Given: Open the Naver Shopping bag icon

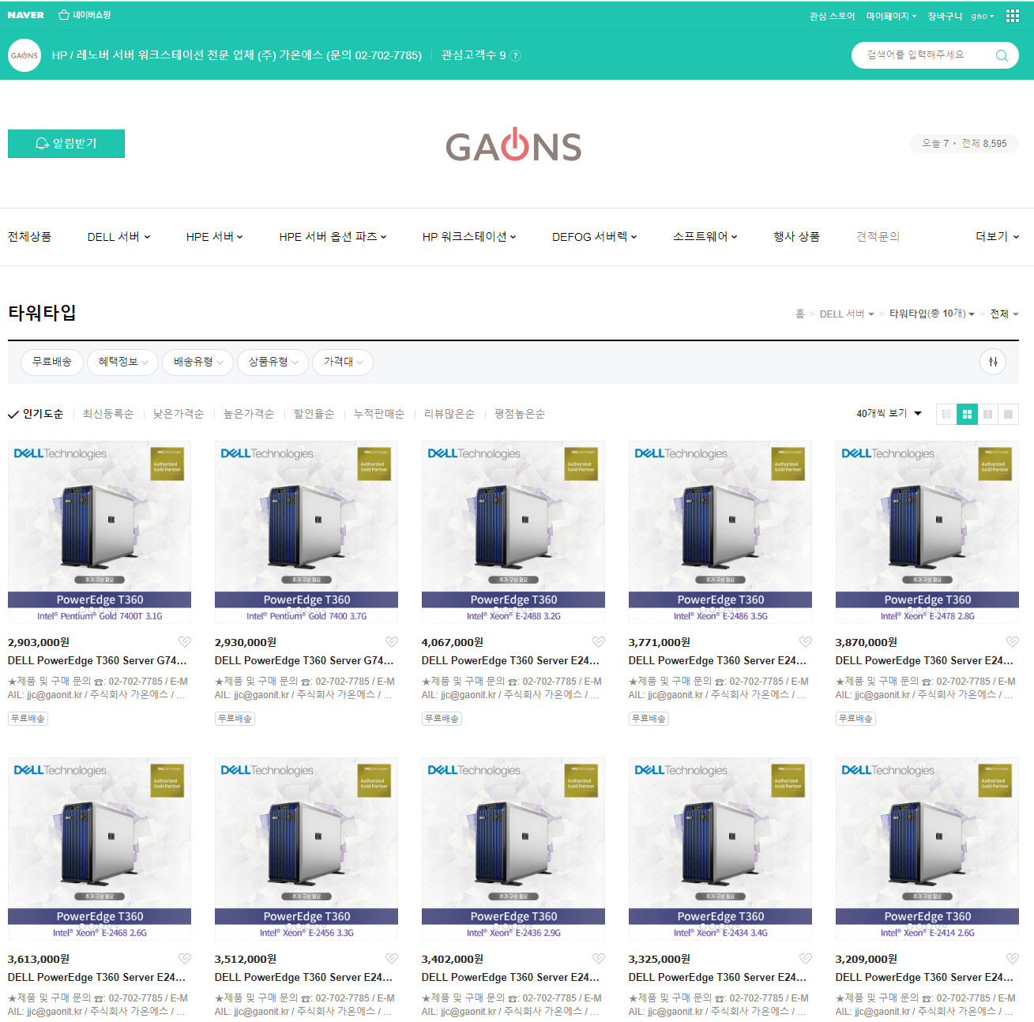Looking at the screenshot, I should [x=64, y=15].
